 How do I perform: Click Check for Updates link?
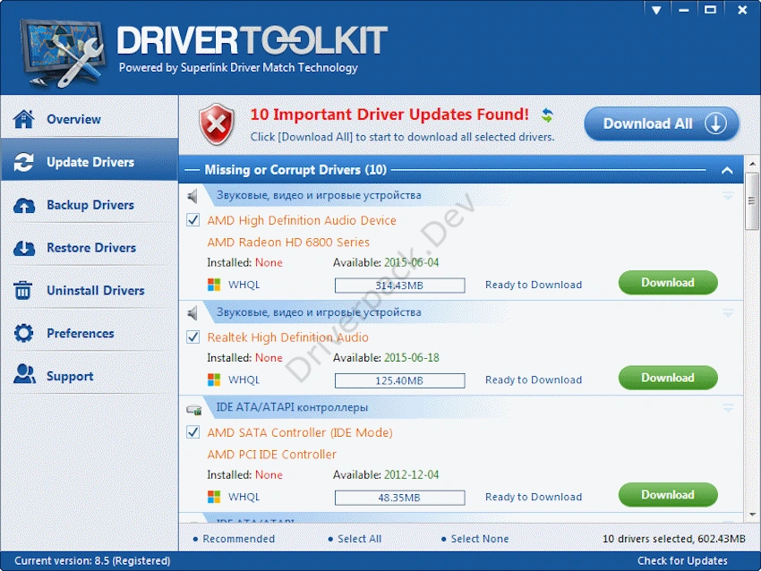click(682, 561)
